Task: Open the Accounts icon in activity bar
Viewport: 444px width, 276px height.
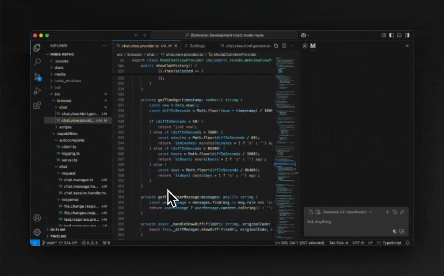Action: click(37, 218)
